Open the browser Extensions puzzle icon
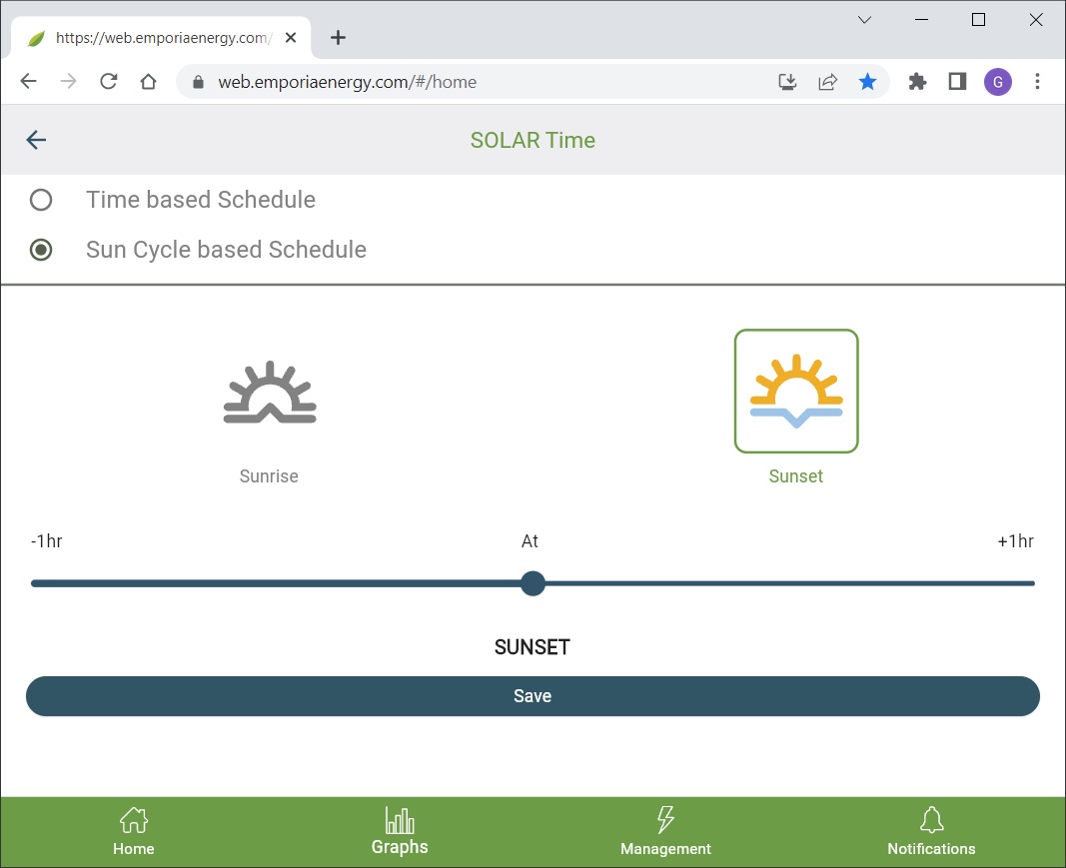Viewport: 1066px width, 868px height. click(x=917, y=82)
